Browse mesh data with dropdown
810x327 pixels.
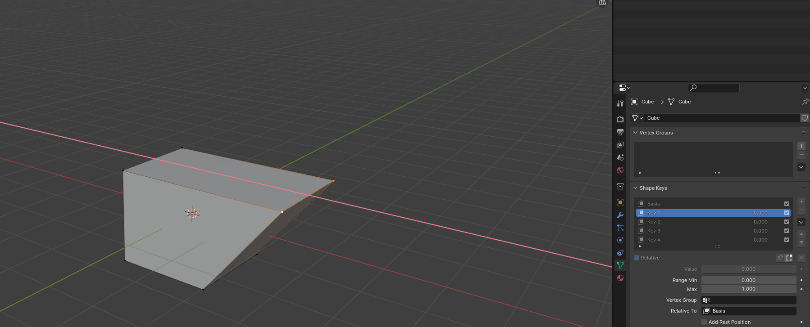point(637,118)
